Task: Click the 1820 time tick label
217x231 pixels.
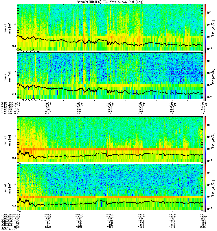Action: (x=48, y=227)
